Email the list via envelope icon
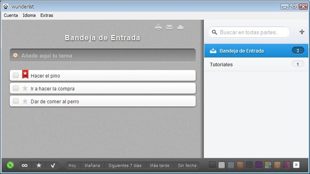The height and width of the screenshot is (174, 310). [169, 27]
